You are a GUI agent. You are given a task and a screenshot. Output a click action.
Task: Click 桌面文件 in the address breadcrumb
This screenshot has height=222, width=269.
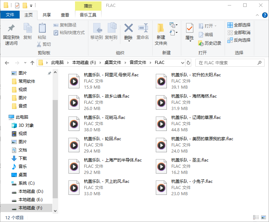(113, 63)
